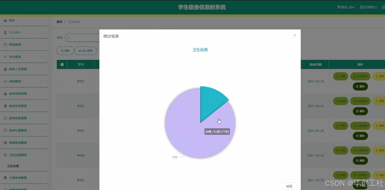Click the 宿舍信息管理 building icon

click(x=5, y=93)
